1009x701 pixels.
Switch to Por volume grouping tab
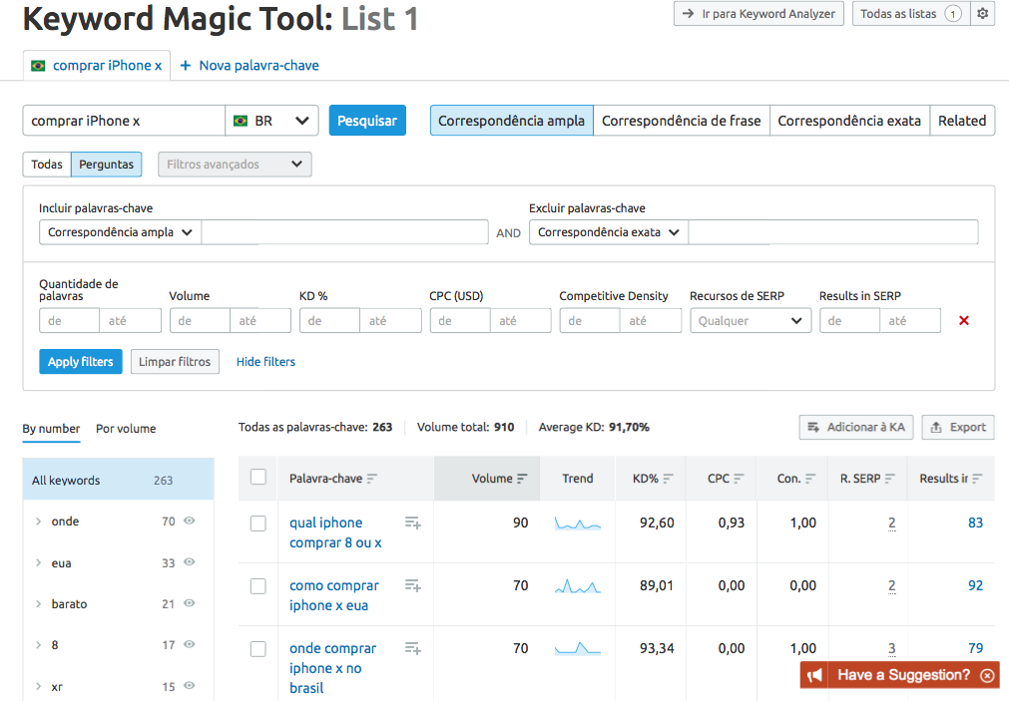(x=126, y=429)
